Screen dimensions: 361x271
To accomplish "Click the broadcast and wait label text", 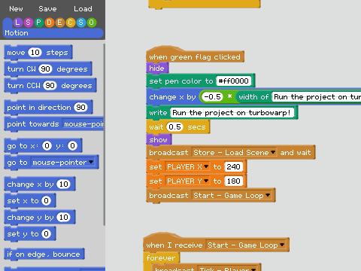I will point(296,153).
